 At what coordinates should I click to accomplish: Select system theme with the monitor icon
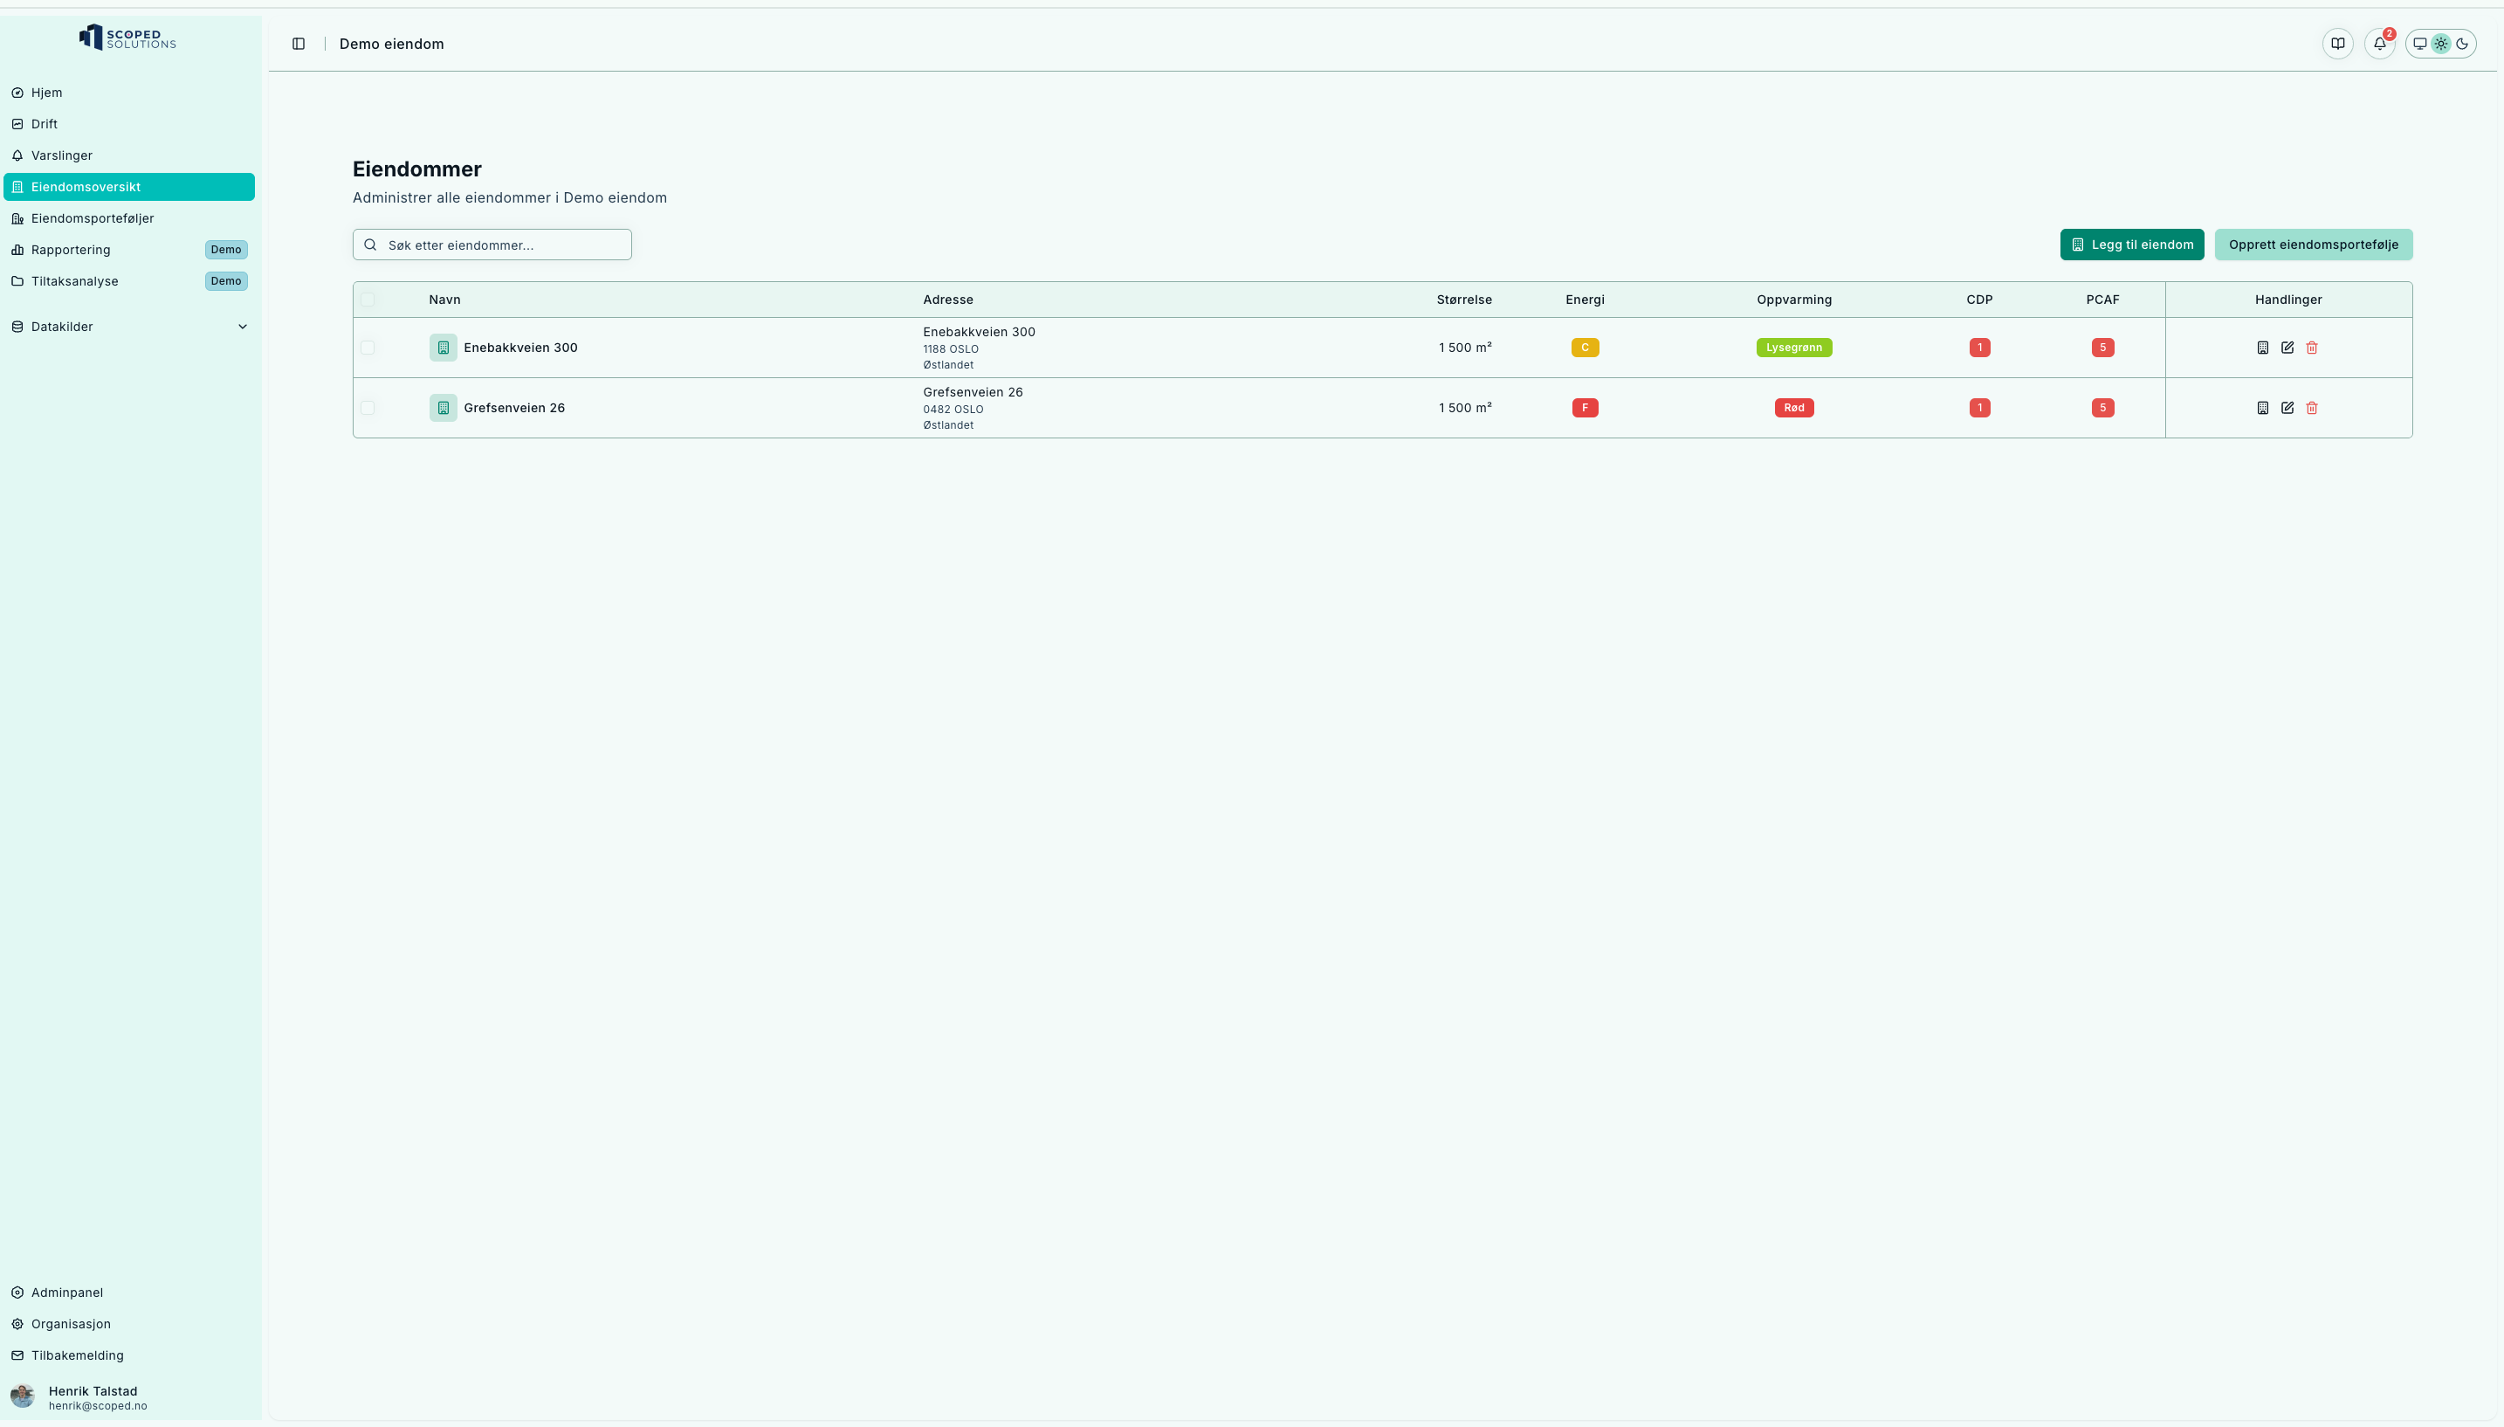[x=2420, y=43]
